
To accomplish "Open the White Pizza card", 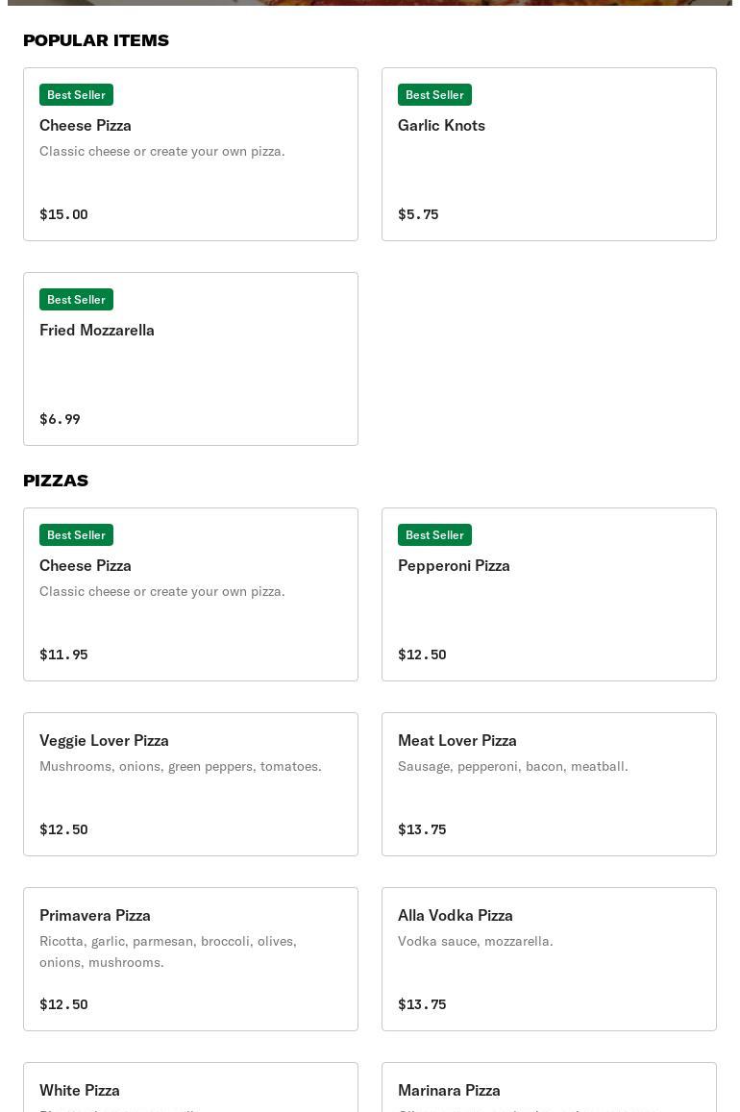I will [190, 1089].
